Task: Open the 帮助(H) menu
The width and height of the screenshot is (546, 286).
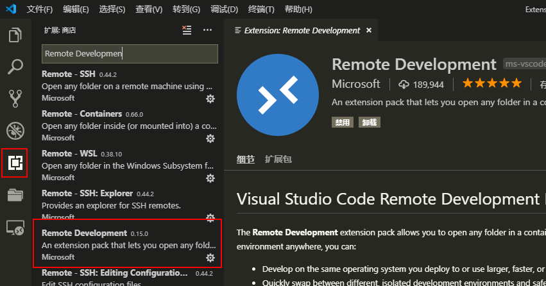Action: coord(298,10)
